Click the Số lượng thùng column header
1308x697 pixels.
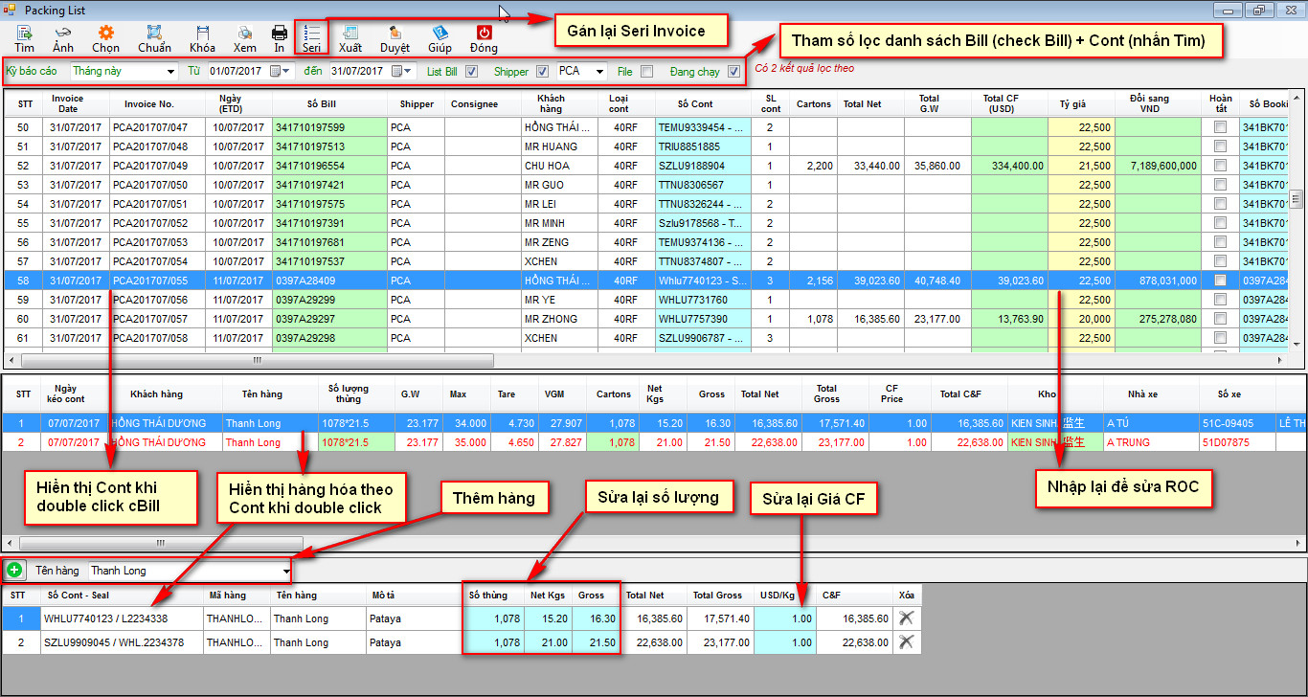point(347,393)
